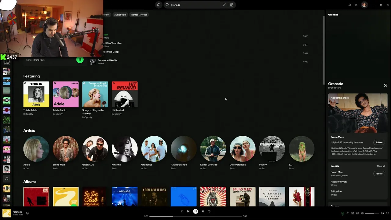This screenshot has height=220, width=391.
Task: Switch to full screen player
Action: 387,213
